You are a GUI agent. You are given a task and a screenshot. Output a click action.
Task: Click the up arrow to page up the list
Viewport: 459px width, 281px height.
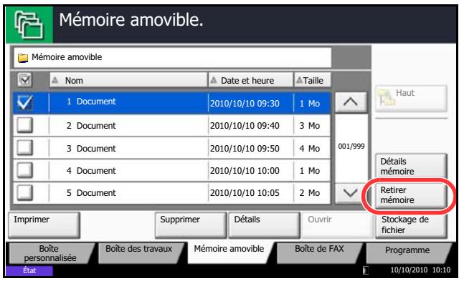pos(351,102)
